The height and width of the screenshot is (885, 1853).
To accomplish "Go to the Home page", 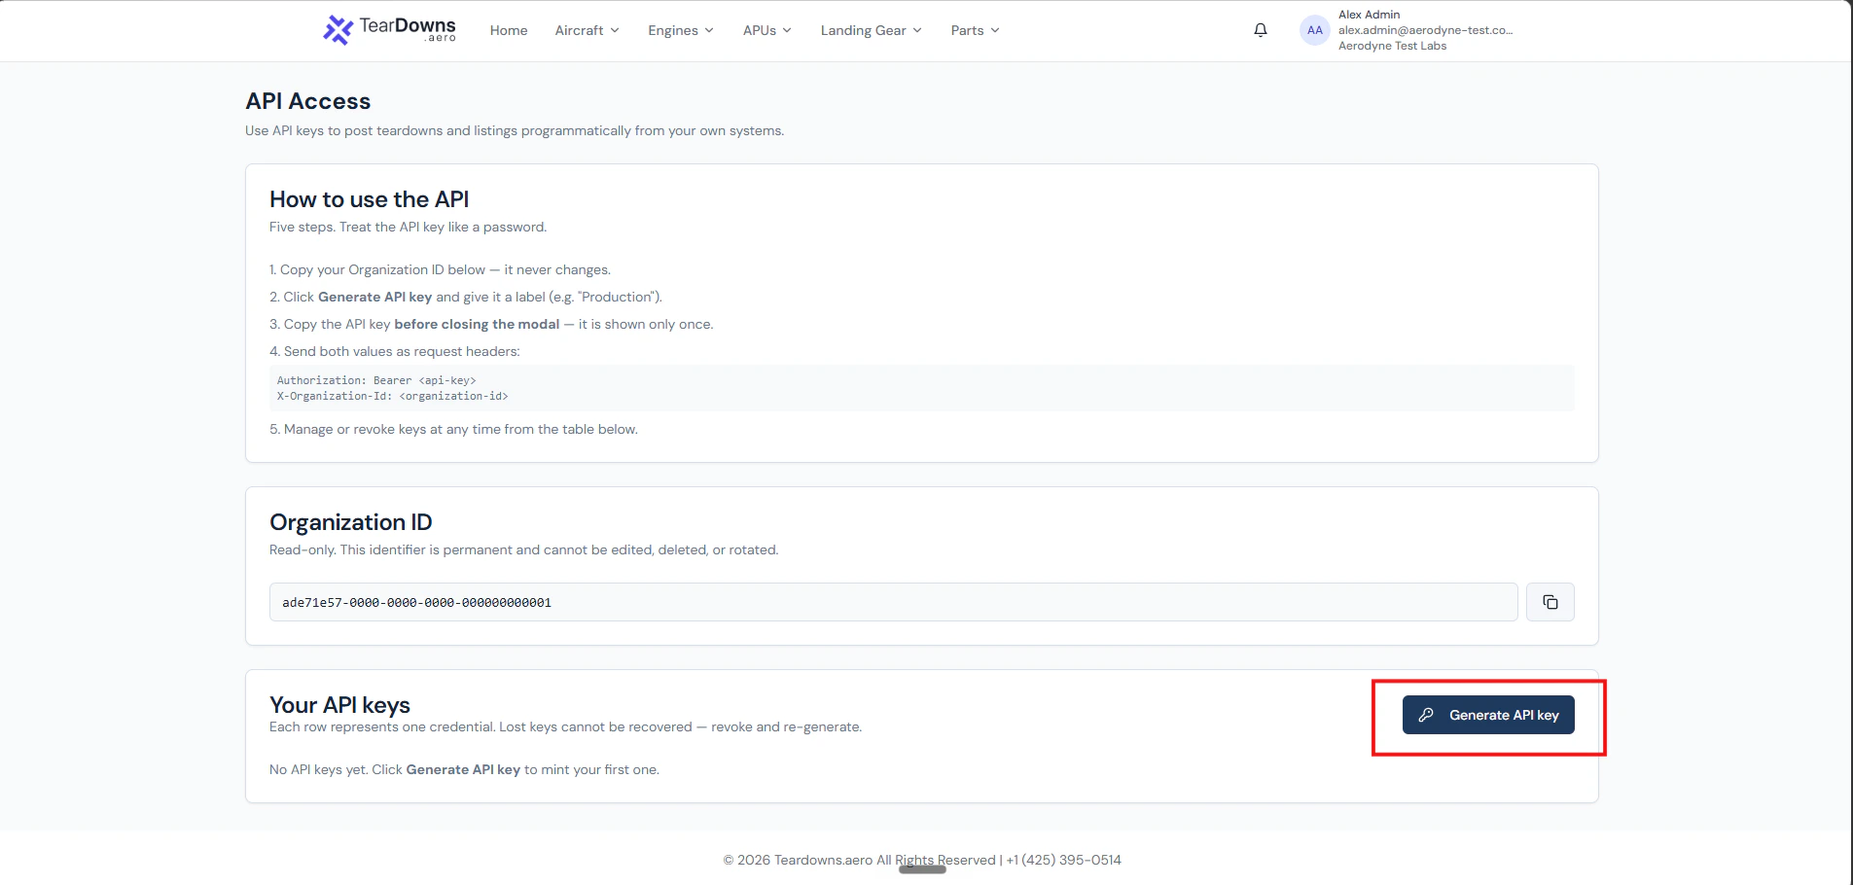I will (509, 30).
